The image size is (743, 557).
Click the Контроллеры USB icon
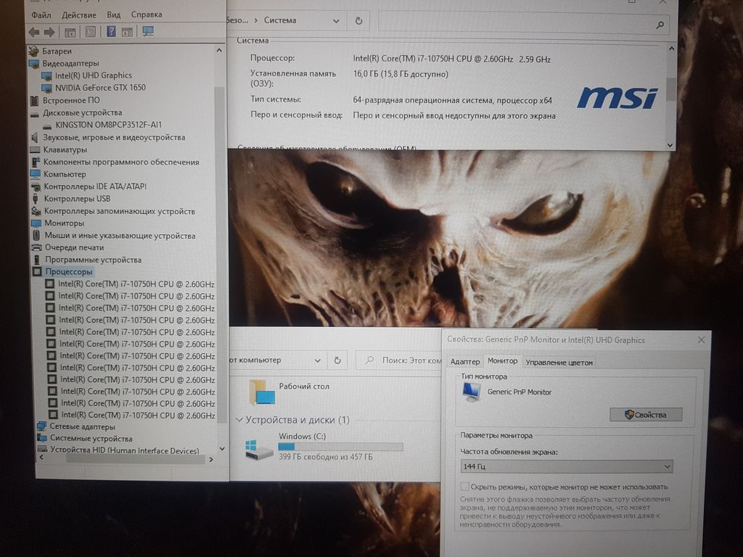[36, 199]
